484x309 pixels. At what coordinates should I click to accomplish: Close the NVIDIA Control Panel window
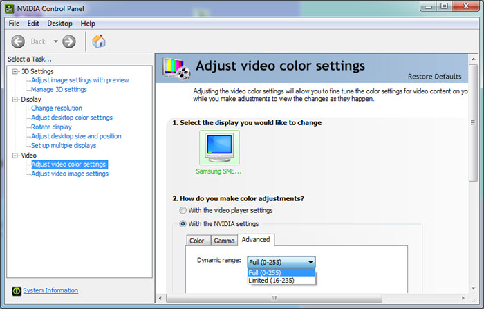click(466, 6)
